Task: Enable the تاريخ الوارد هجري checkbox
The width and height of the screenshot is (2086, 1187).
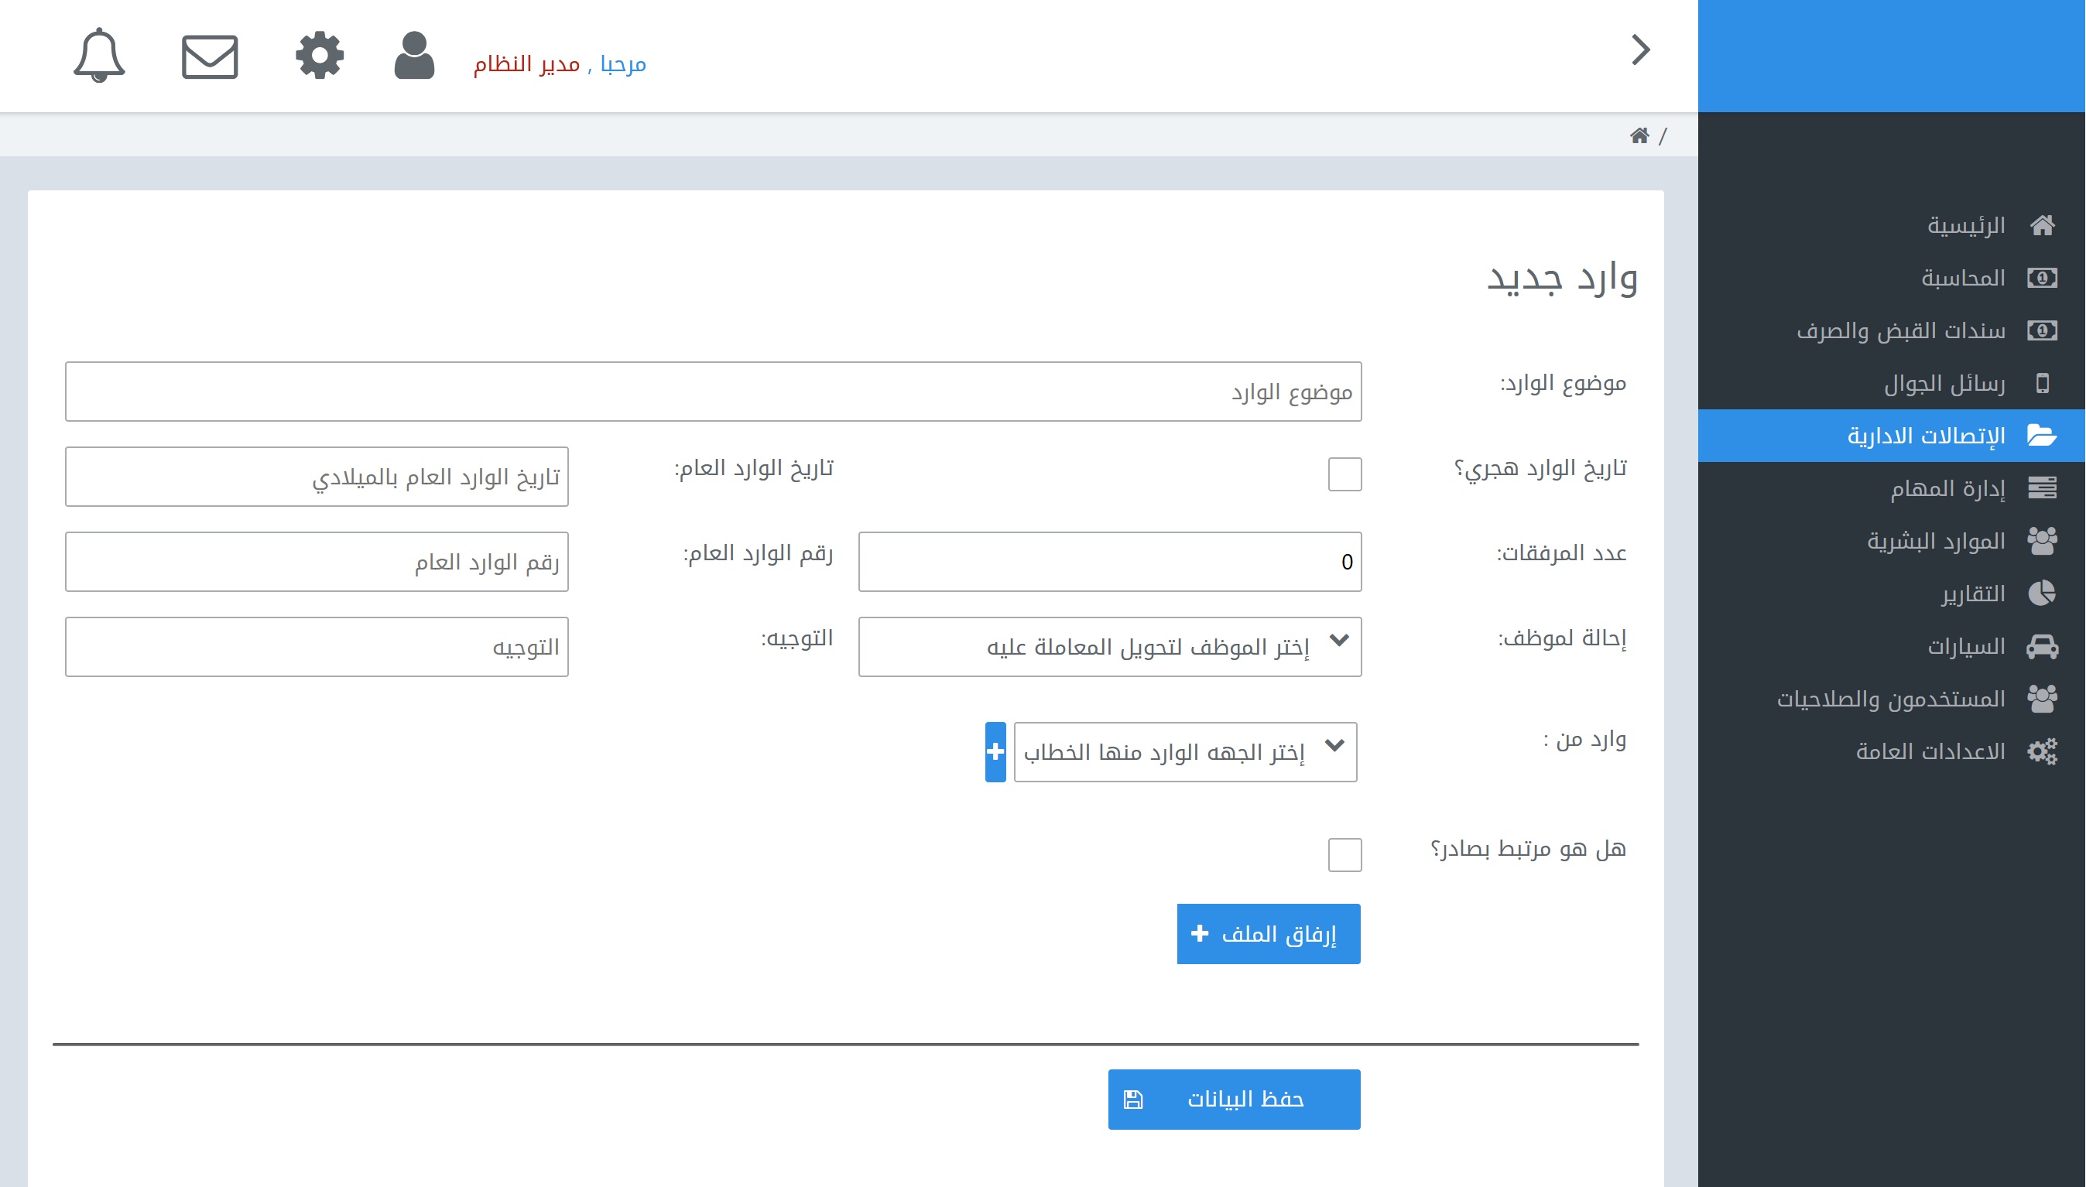Action: [x=1344, y=474]
